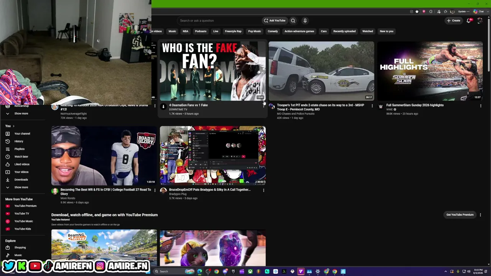Click the Ask YouTube button
491x276 pixels.
click(x=275, y=21)
